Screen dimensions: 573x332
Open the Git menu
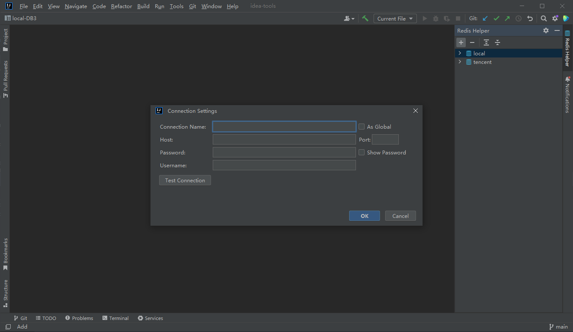click(x=193, y=6)
